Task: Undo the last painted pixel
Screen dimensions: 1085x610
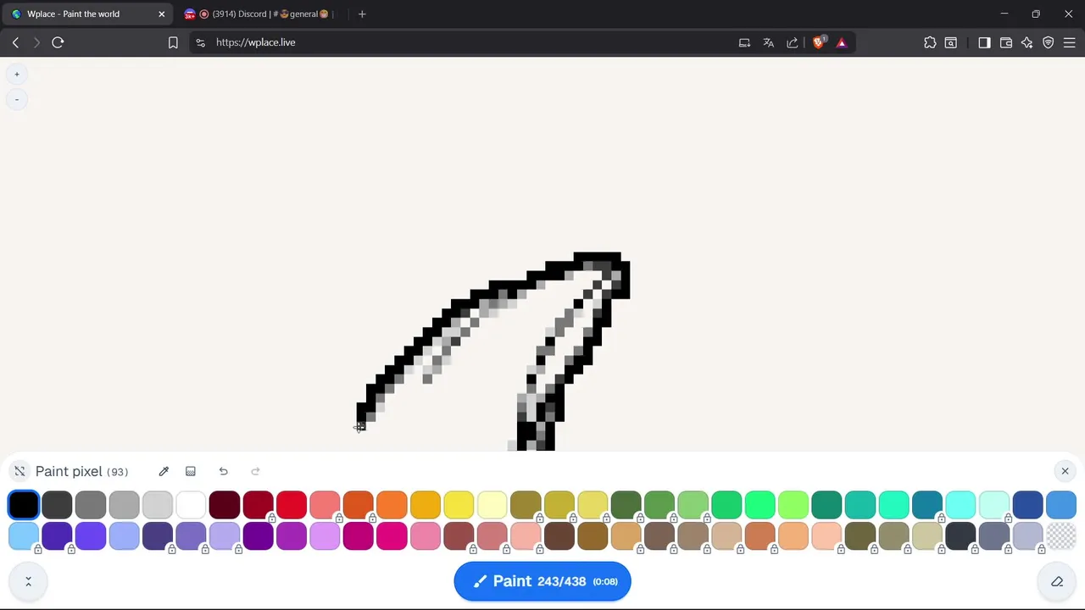Action: (223, 471)
